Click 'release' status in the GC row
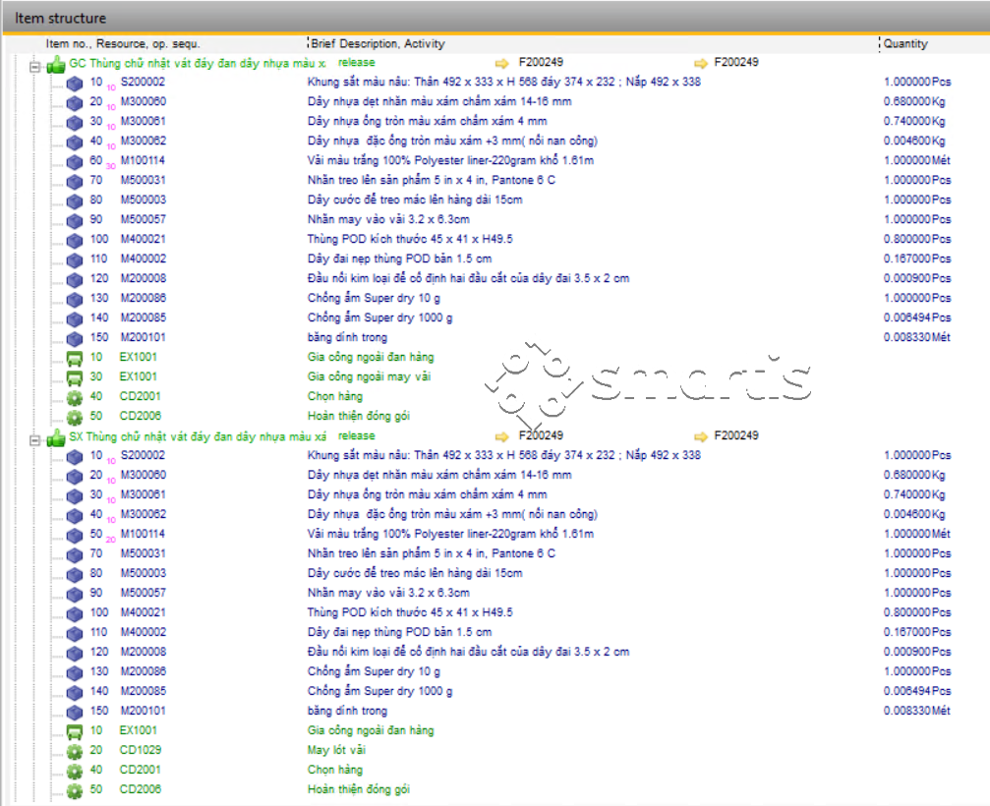Screen dimensions: 990x806 tap(356, 63)
